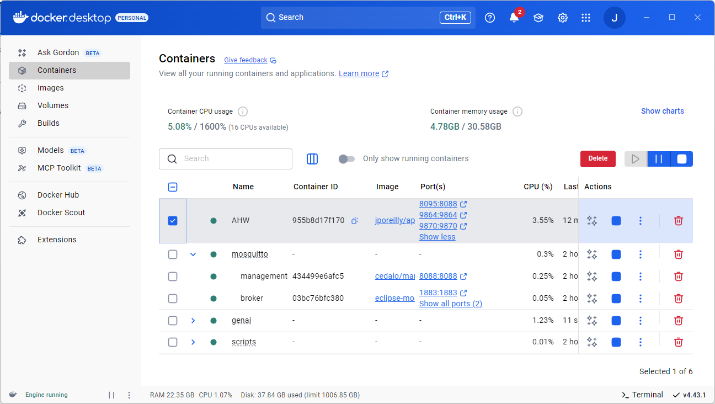The height and width of the screenshot is (404, 715).
Task: Open more actions for management container
Action: point(641,277)
